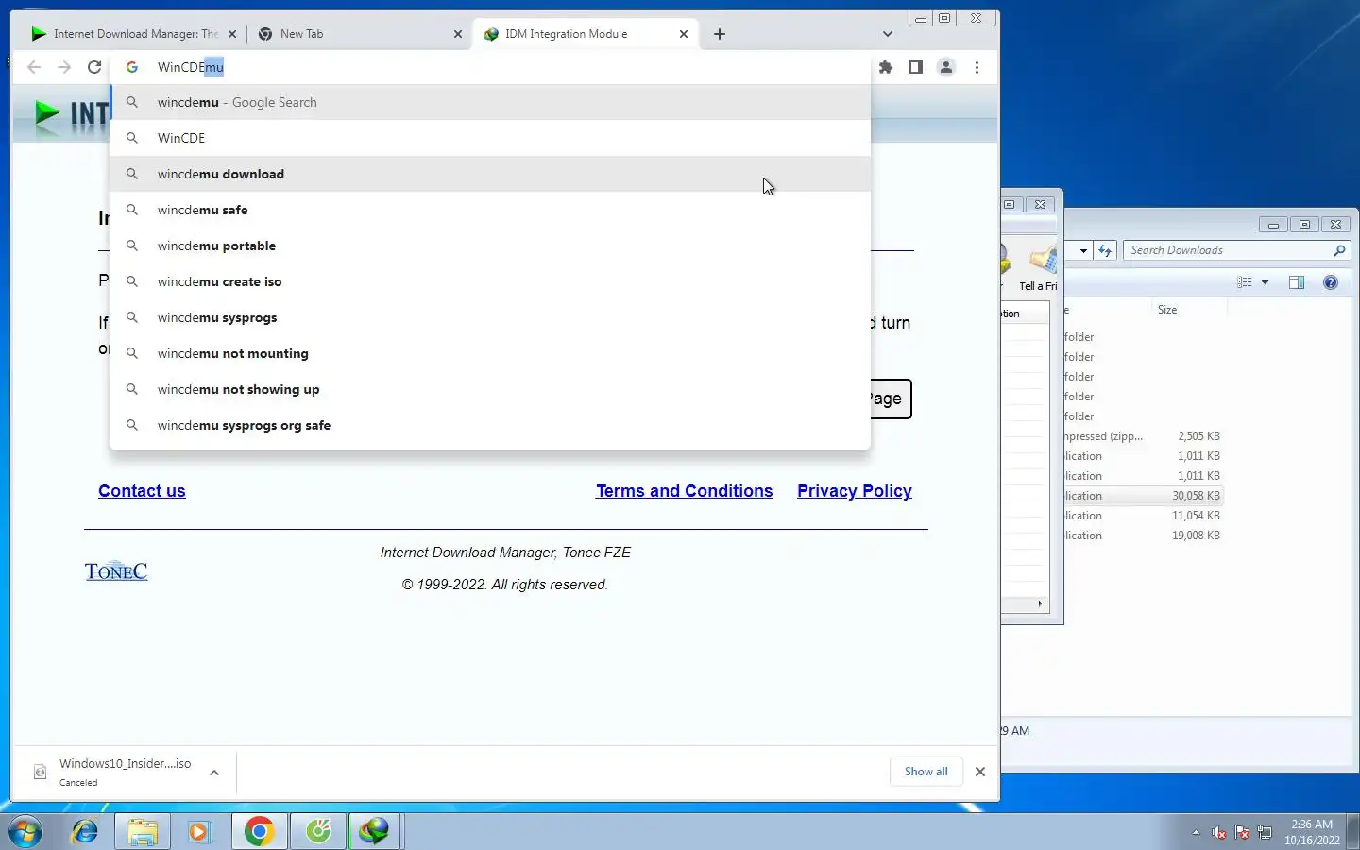The image size is (1360, 850).
Task: Select the 19,008 KB file row
Action: point(1144,535)
